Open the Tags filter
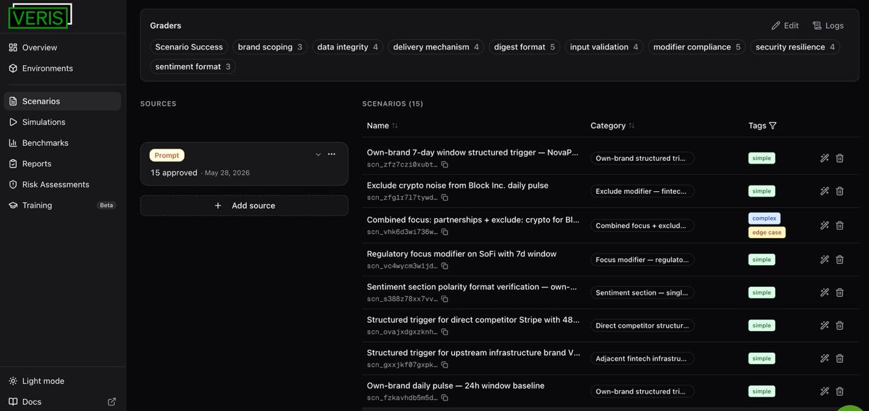The width and height of the screenshot is (869, 411). tap(773, 125)
